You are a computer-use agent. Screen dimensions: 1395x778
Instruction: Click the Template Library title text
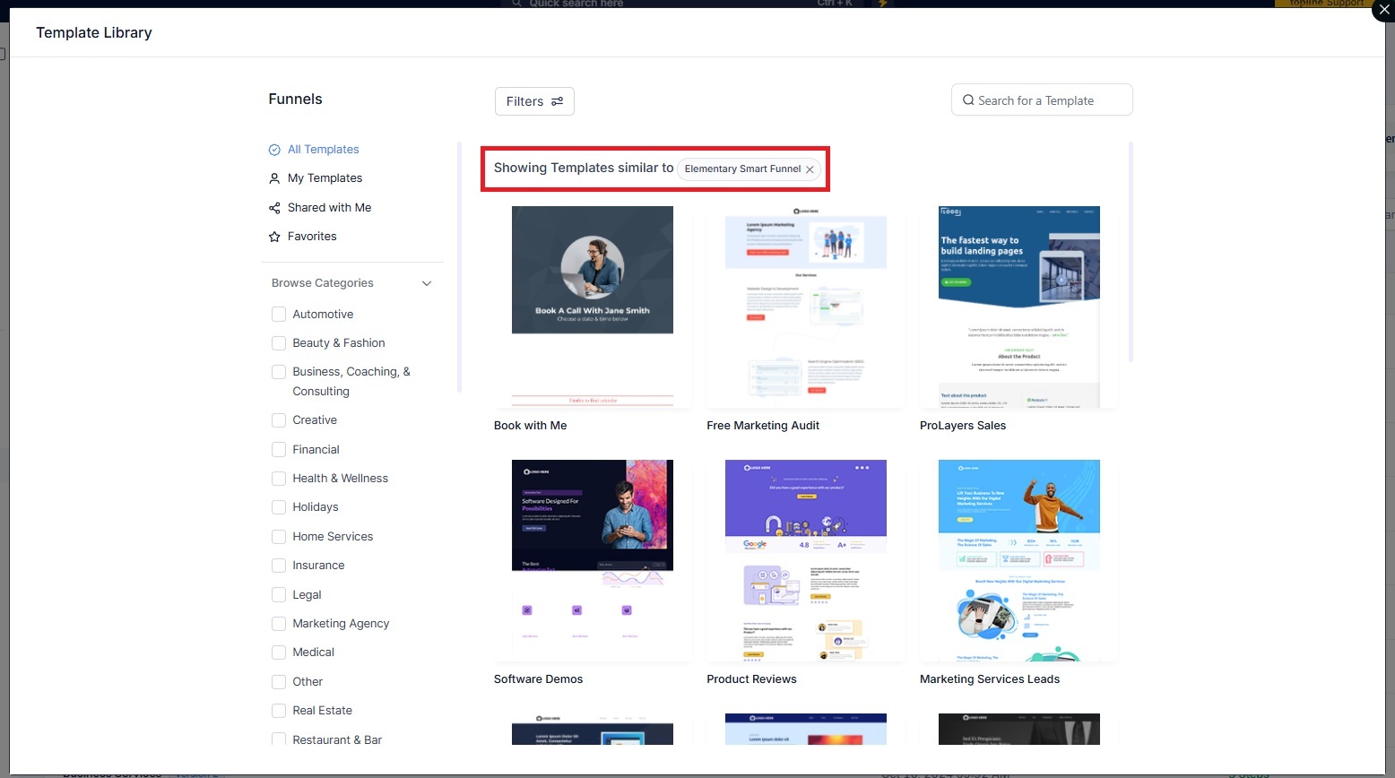(94, 33)
